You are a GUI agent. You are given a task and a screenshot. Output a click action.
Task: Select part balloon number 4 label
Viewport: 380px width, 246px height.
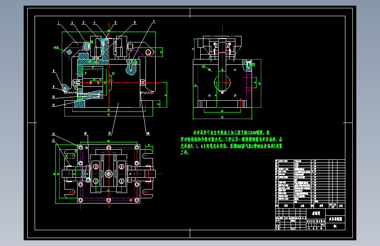click(x=95, y=22)
